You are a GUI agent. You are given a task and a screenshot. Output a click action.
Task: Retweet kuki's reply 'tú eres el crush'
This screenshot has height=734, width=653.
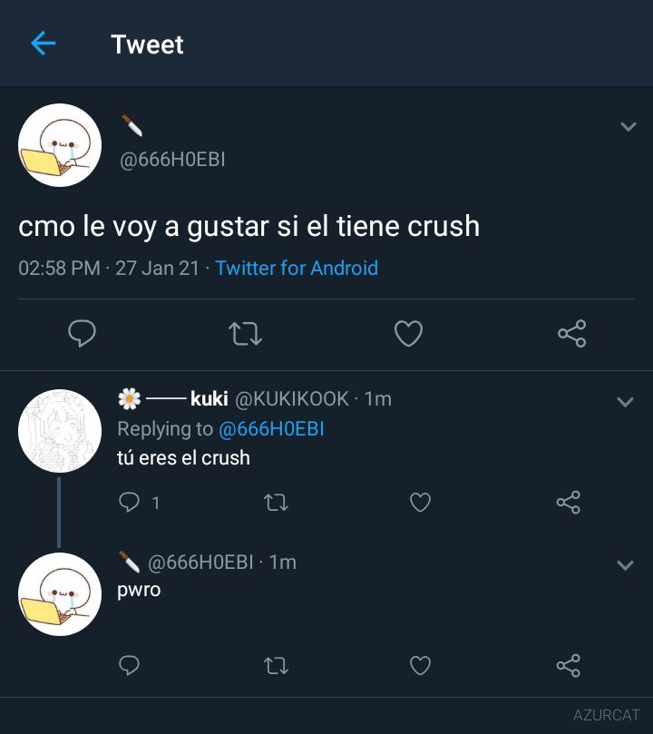pyautogui.click(x=276, y=503)
